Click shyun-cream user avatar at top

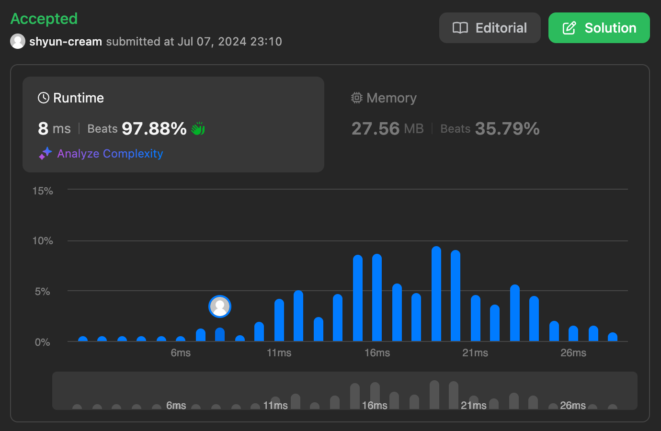[18, 41]
